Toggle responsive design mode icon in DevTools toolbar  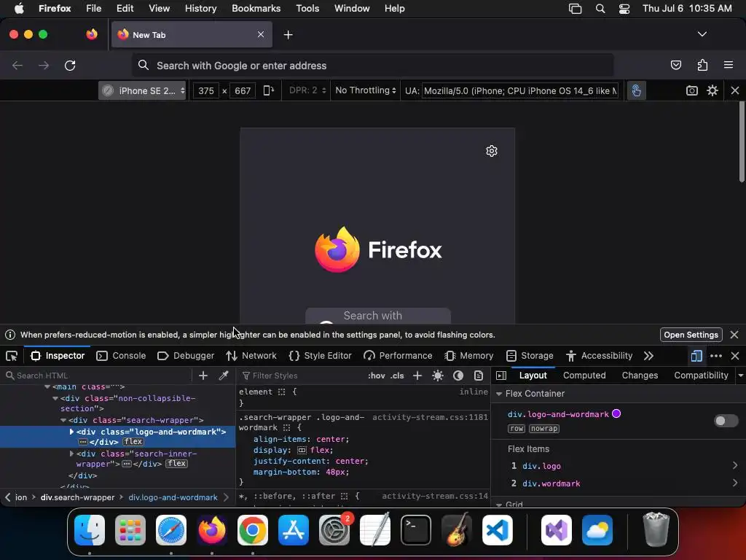click(x=696, y=356)
